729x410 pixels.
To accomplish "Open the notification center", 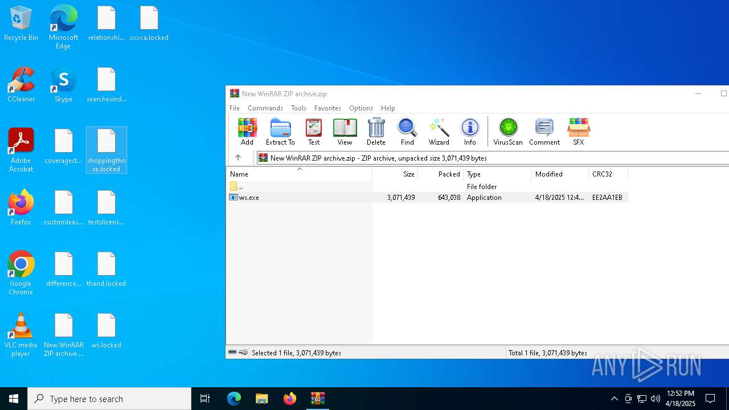I will (x=710, y=399).
